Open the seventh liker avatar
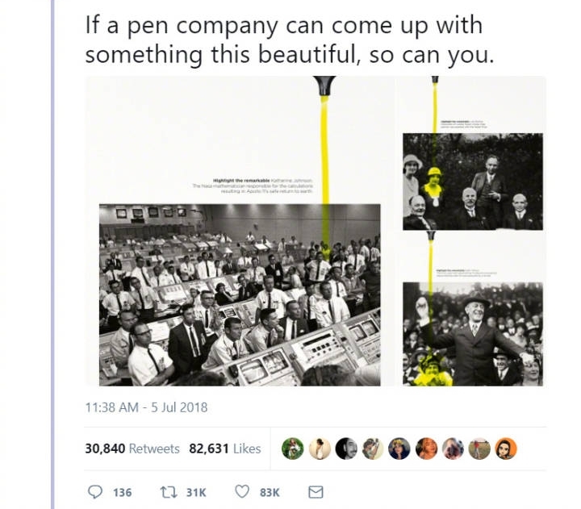Screen dimensions: 581x509 453,449
